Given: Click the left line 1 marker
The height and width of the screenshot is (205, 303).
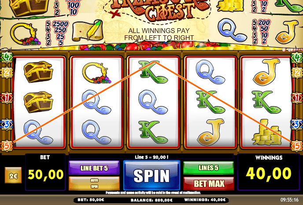Looking at the screenshot, I should click(7, 98).
